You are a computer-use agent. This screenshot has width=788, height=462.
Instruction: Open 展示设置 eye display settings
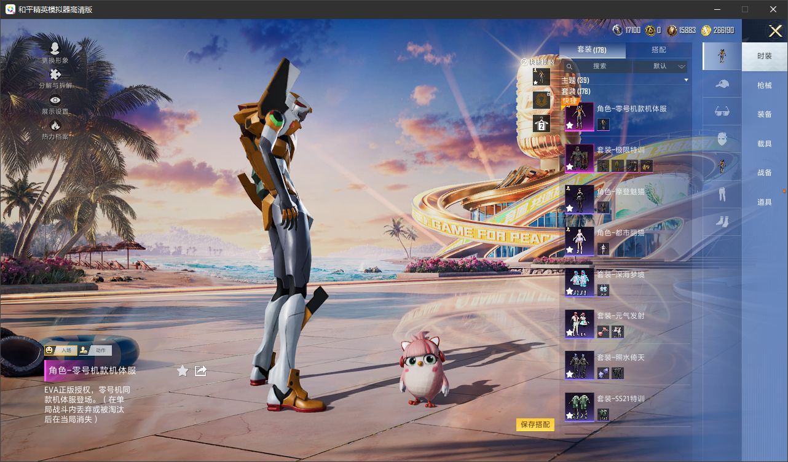coord(55,101)
